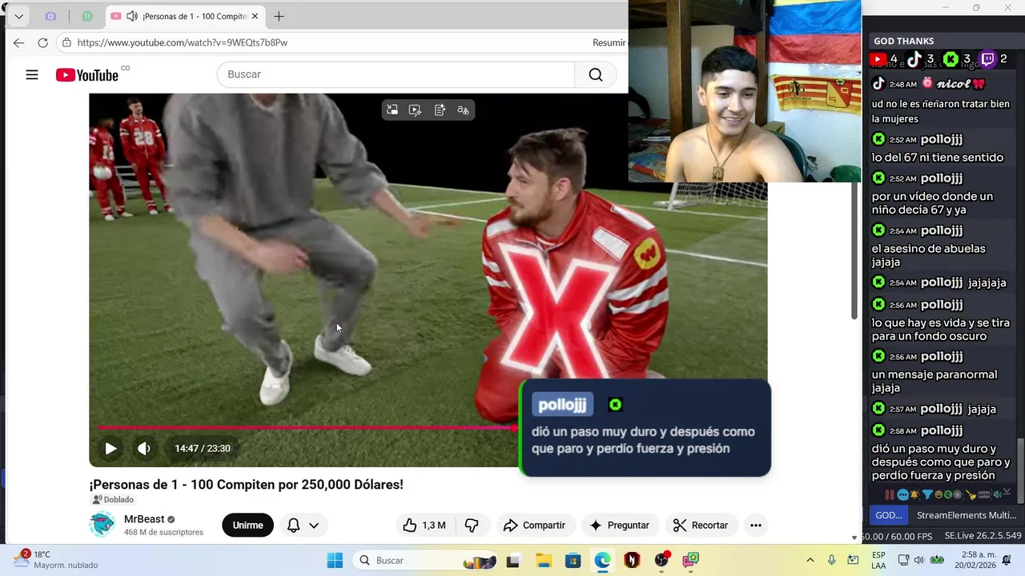Screen dimensions: 1025x576
Task: Click the yellow broom clear chat icon
Action: tap(971, 494)
